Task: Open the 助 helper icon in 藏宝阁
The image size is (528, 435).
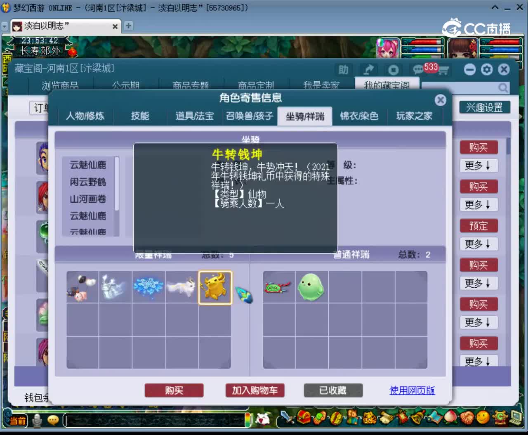Action: (x=343, y=70)
